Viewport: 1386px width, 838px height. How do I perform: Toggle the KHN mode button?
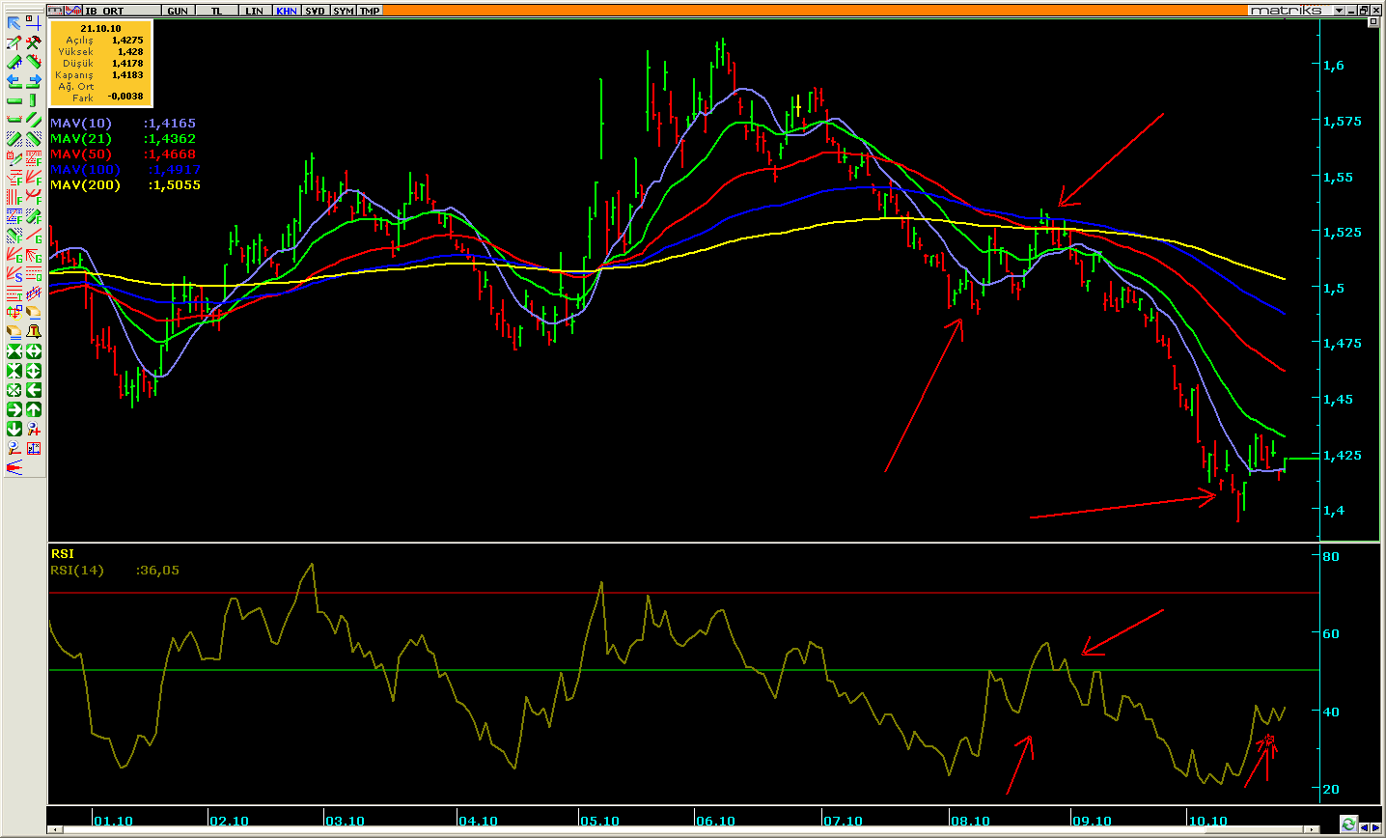287,11
